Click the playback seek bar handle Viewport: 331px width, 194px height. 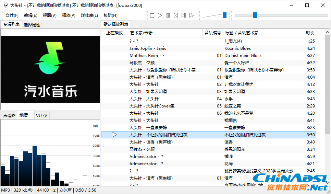pos(255,15)
